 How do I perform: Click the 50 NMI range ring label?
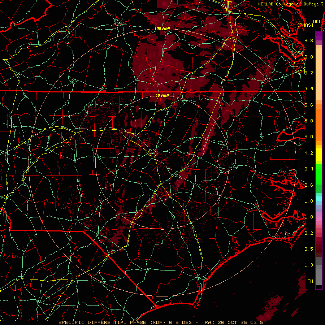[x=162, y=96]
